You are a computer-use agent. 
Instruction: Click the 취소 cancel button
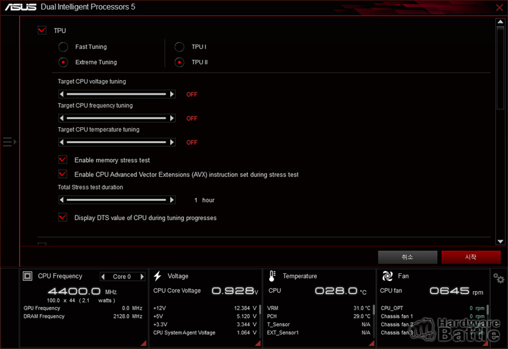408,257
